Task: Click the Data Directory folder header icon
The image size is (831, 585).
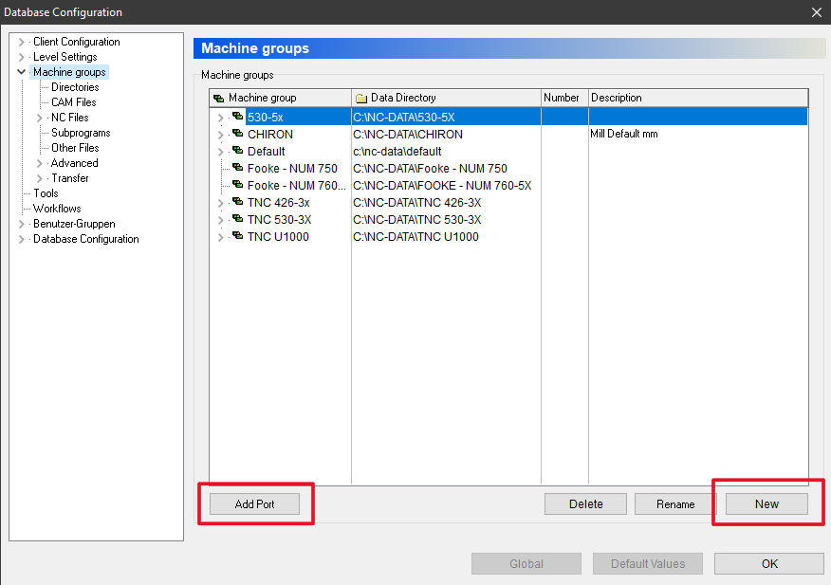Action: tap(360, 98)
